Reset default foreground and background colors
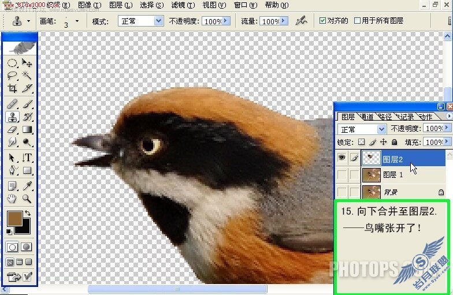Screen dimensions: 453x295 pos(9,231)
